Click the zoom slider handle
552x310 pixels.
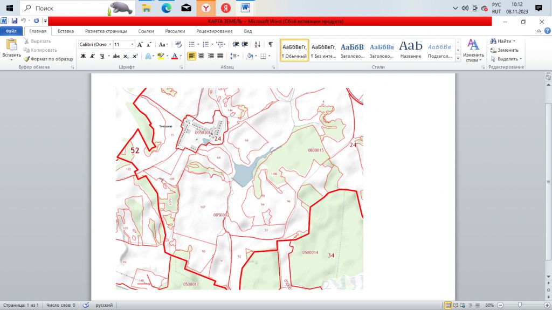(520, 305)
